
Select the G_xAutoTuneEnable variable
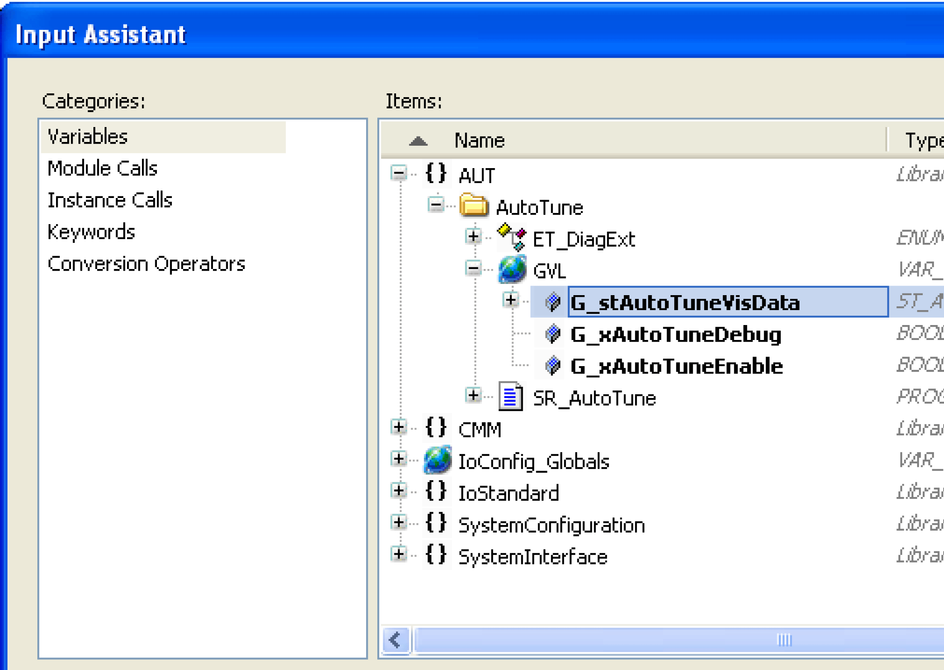tap(676, 366)
